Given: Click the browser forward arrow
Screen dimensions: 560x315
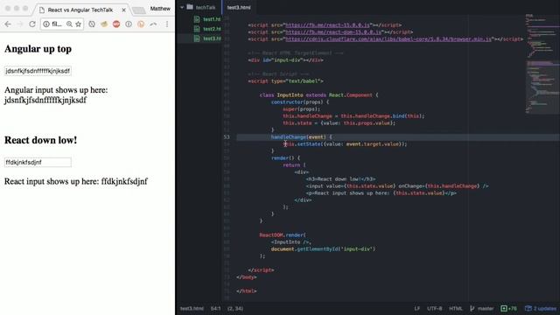Looking at the screenshot, I should 20,24.
